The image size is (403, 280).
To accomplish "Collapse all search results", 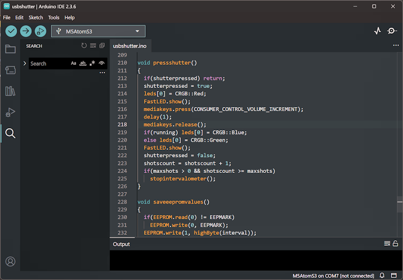I will coord(102,46).
